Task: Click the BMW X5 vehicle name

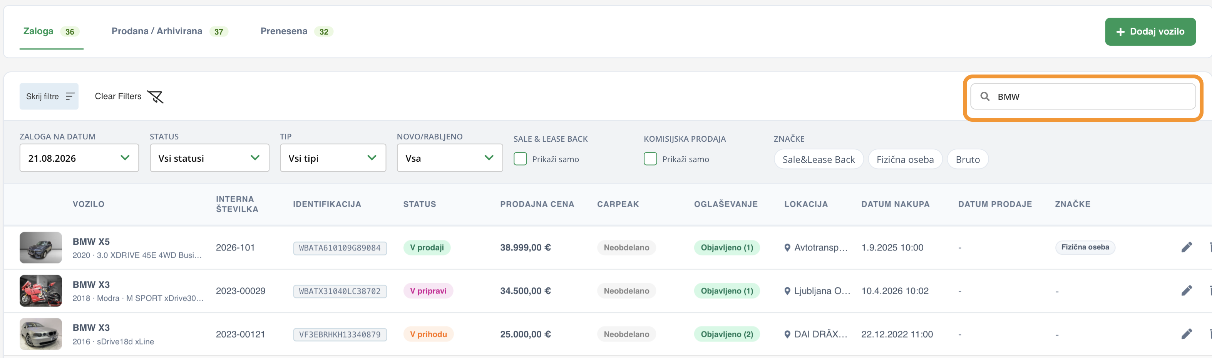Action: pyautogui.click(x=91, y=242)
